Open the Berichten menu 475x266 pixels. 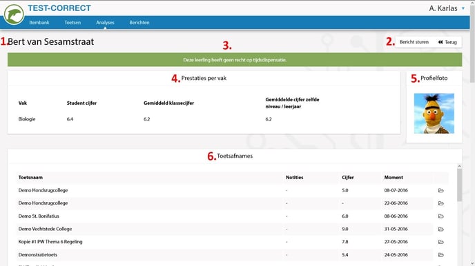pyautogui.click(x=139, y=22)
